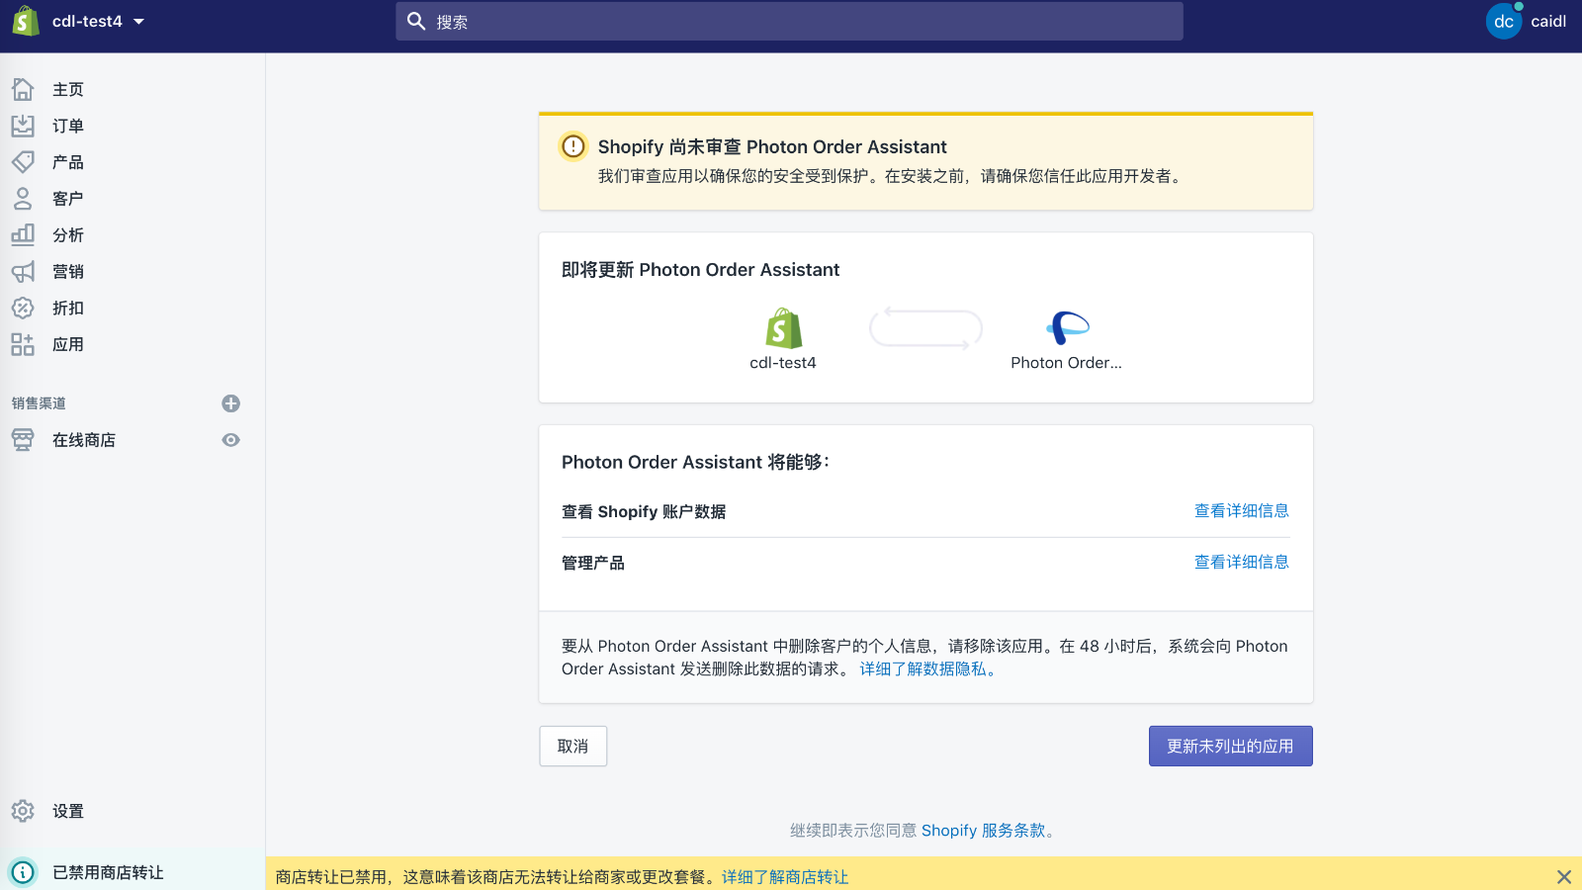The width and height of the screenshot is (1582, 890).
Task: Click the products tag icon
Action: click(23, 161)
